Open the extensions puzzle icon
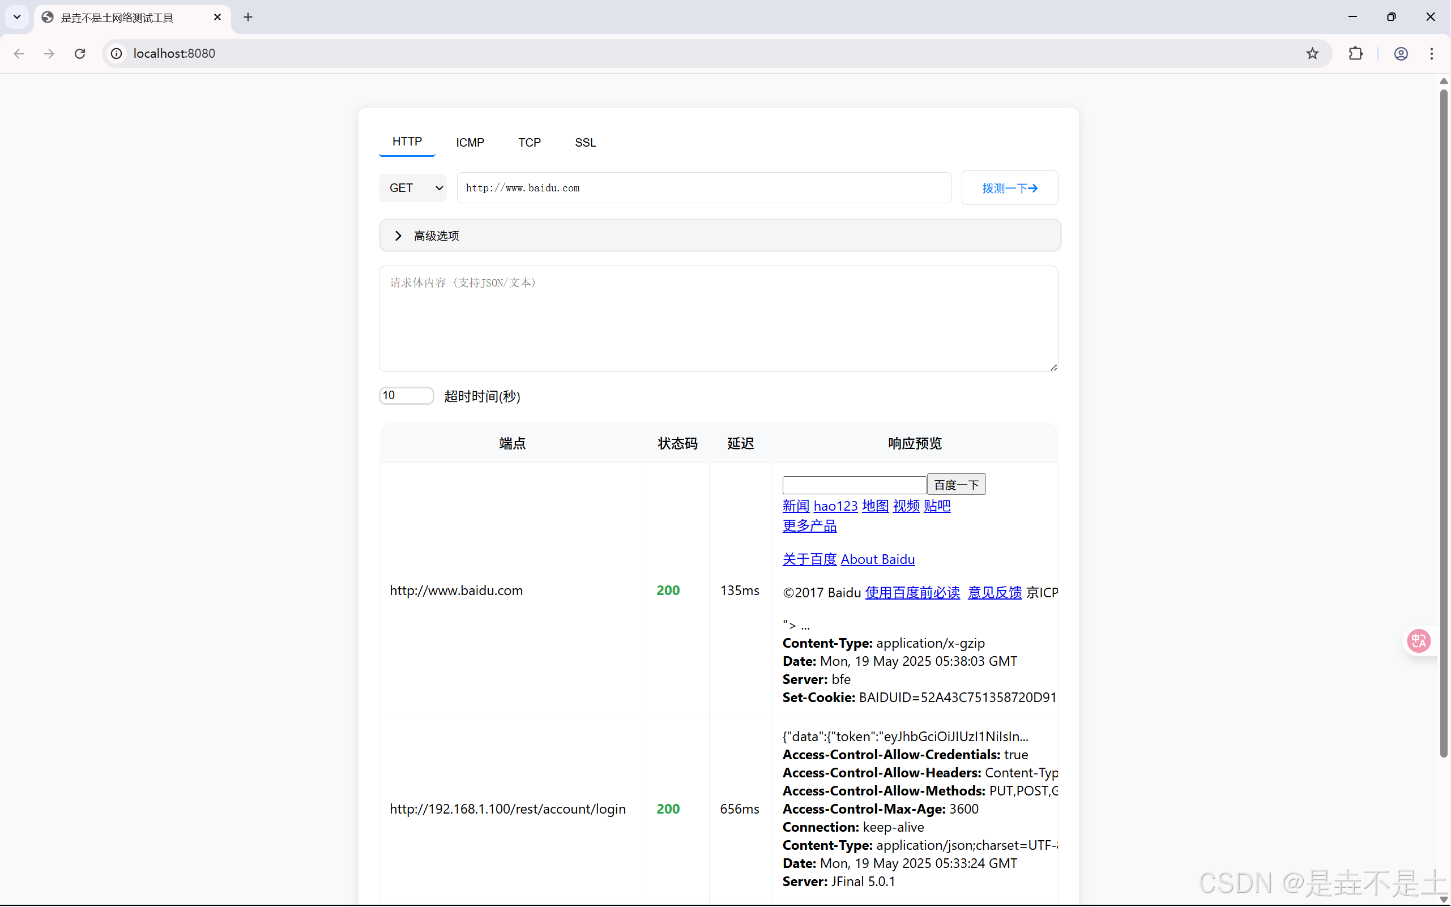 coord(1355,53)
